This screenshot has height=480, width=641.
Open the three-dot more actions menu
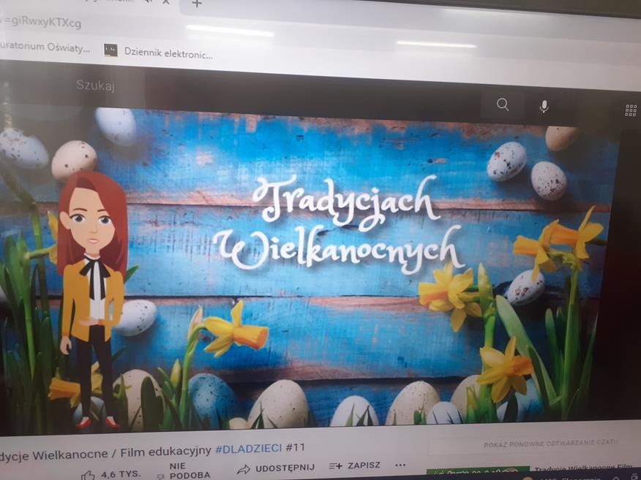coord(400,465)
